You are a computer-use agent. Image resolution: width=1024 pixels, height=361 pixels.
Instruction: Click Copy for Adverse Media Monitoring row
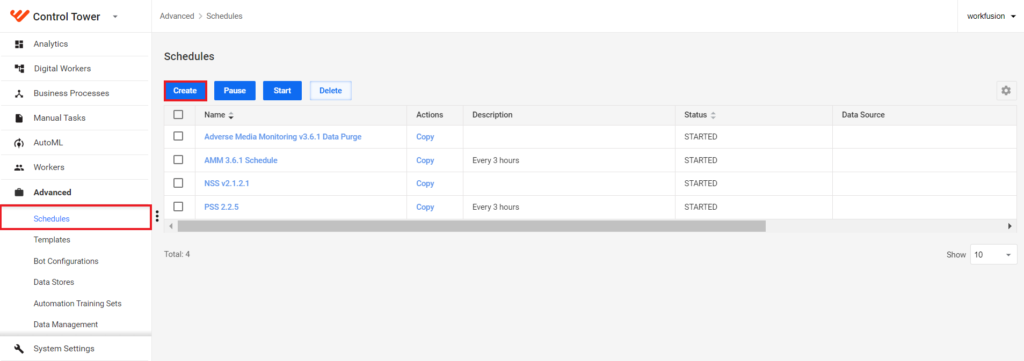click(425, 137)
